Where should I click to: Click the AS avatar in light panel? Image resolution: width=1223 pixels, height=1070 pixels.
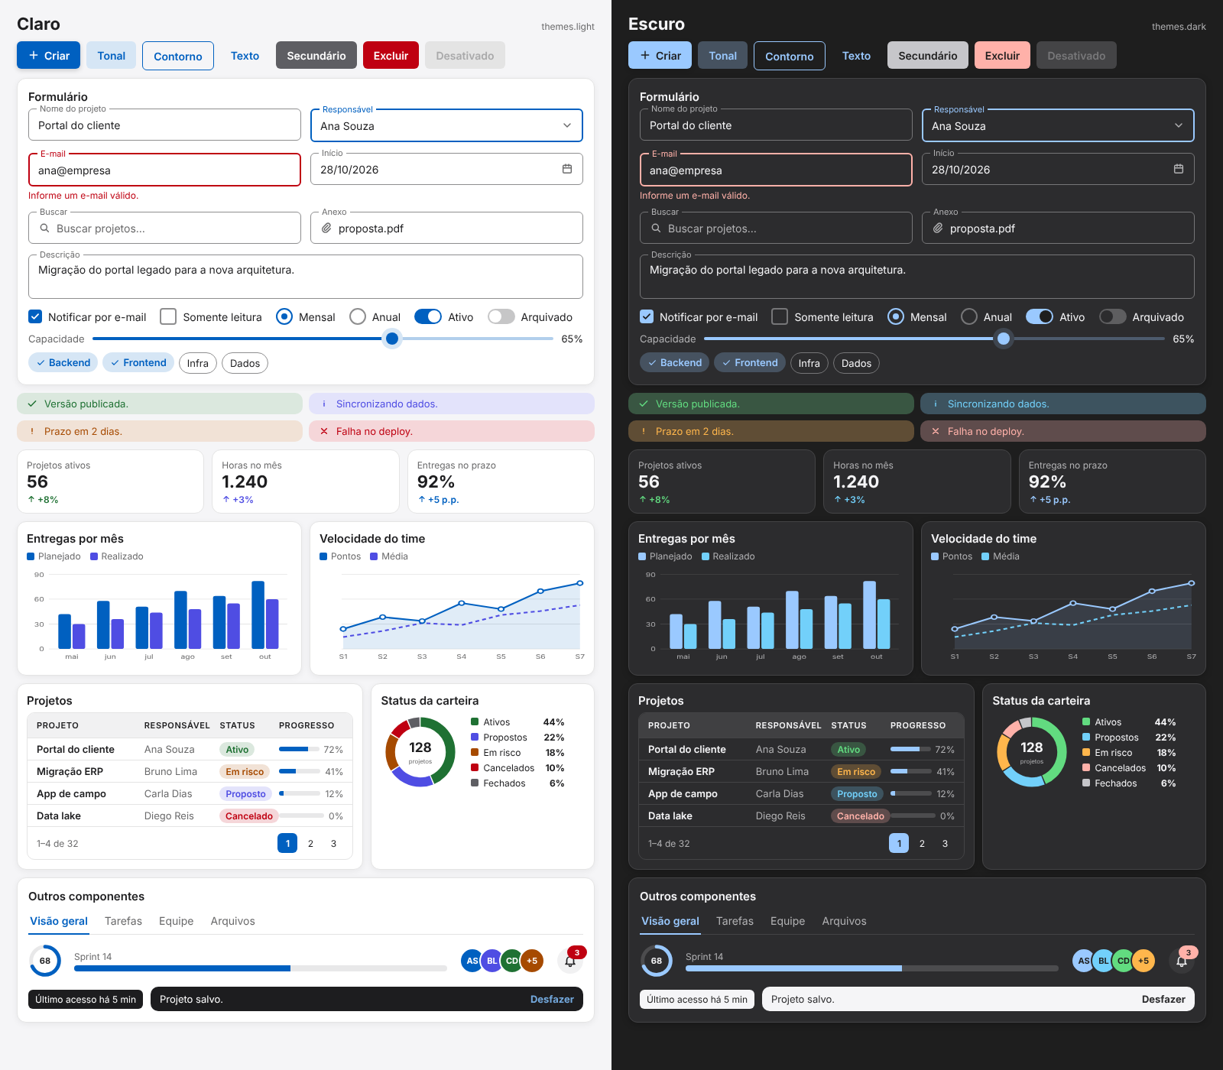pyautogui.click(x=472, y=961)
